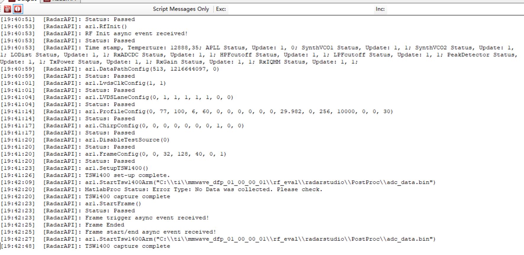Select the MatlabProc Status error line
Screen dimensions: 524x255
[x=161, y=189]
